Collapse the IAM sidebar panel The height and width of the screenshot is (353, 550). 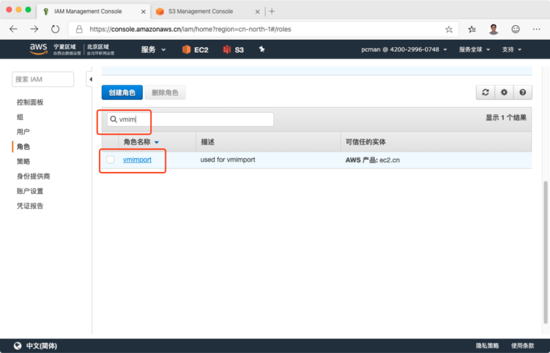[x=90, y=80]
